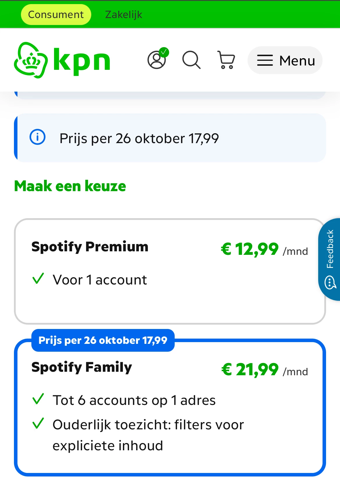Open the account profile icon
340x498 pixels.
coord(157,60)
